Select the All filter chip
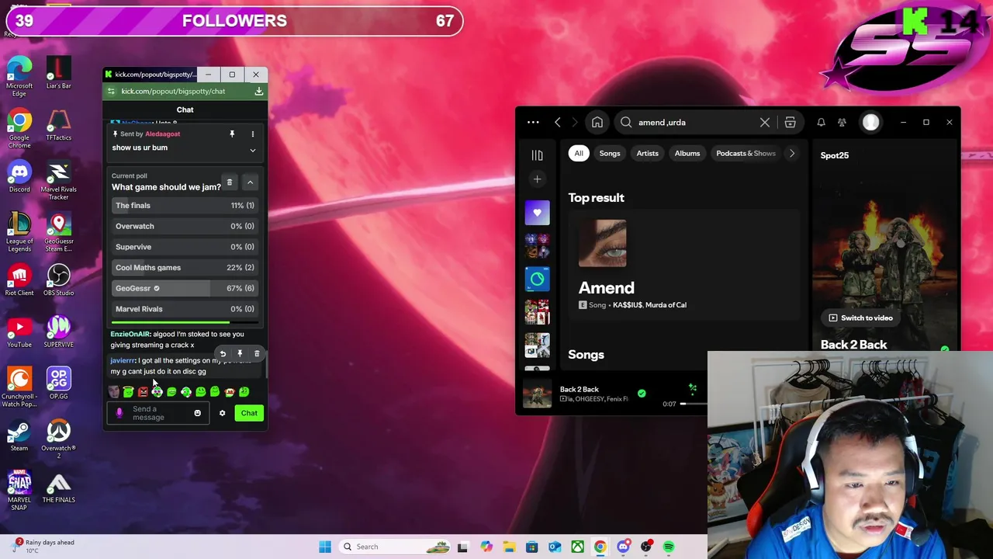This screenshot has height=559, width=993. click(x=579, y=153)
